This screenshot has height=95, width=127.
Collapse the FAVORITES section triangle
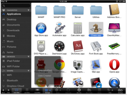coord(28,10)
